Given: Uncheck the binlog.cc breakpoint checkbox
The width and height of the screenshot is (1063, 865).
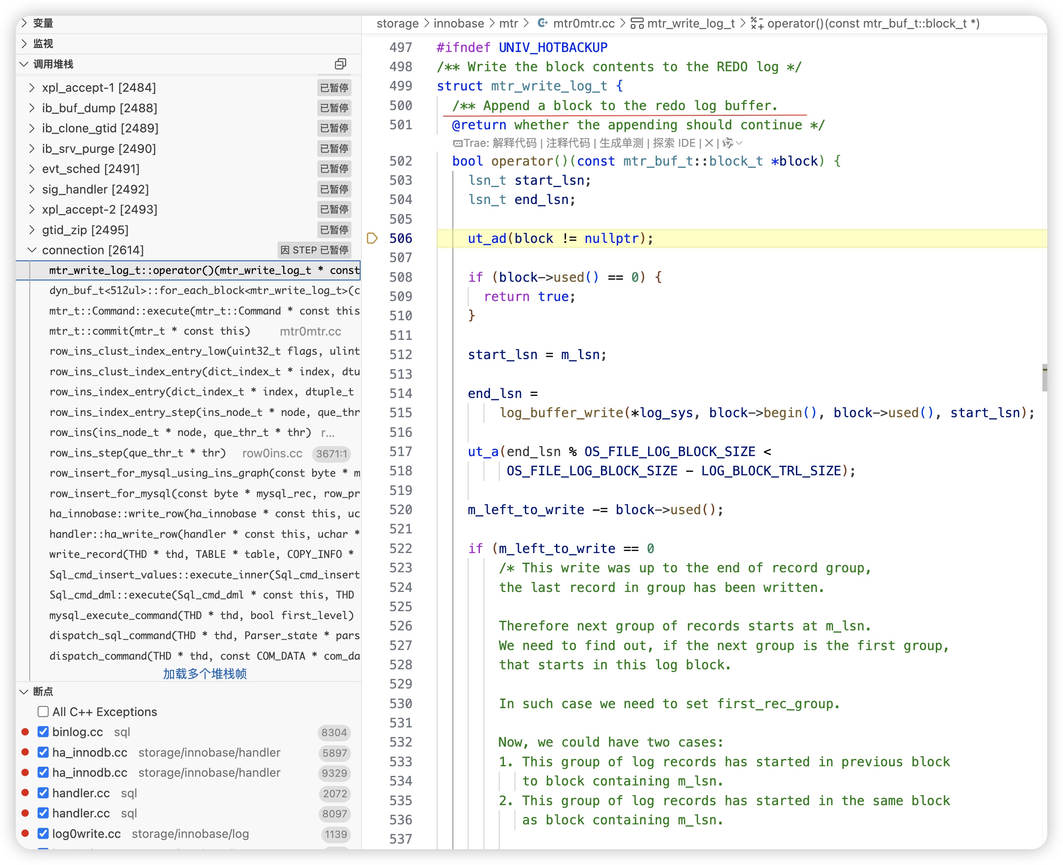Looking at the screenshot, I should 43,731.
